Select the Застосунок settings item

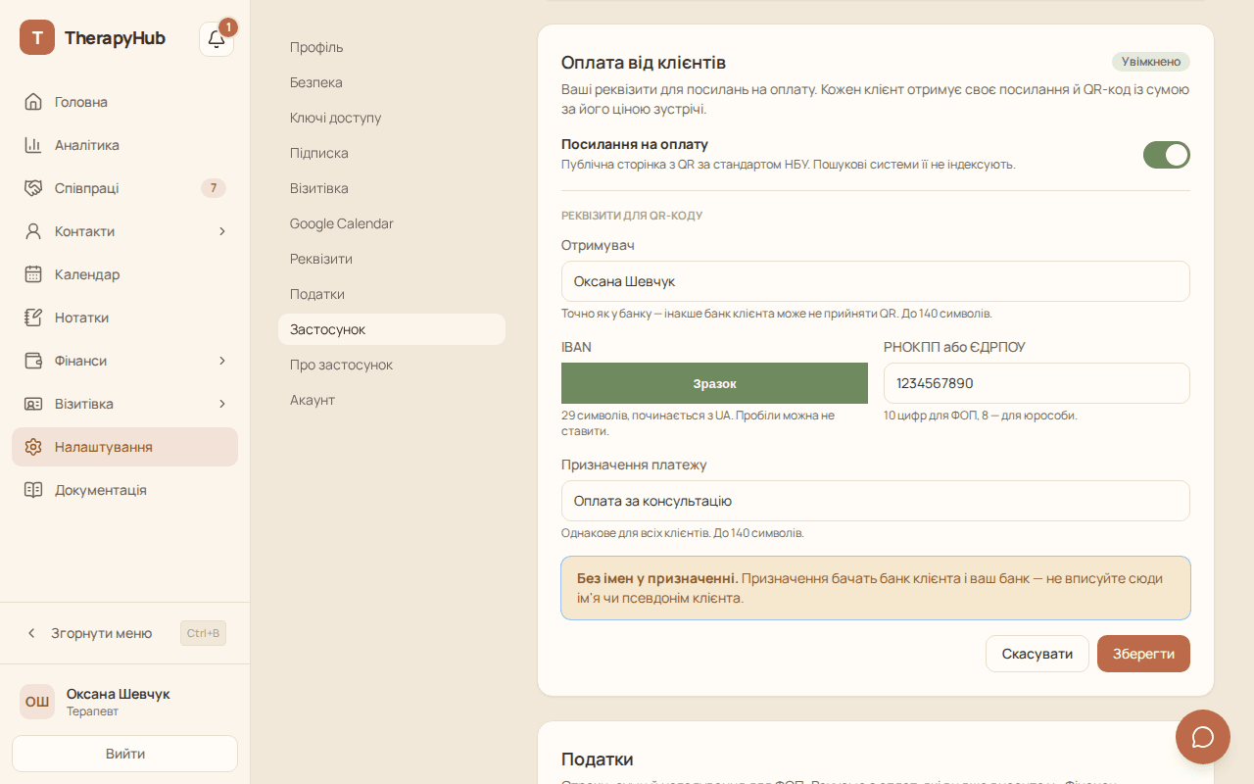(x=392, y=329)
